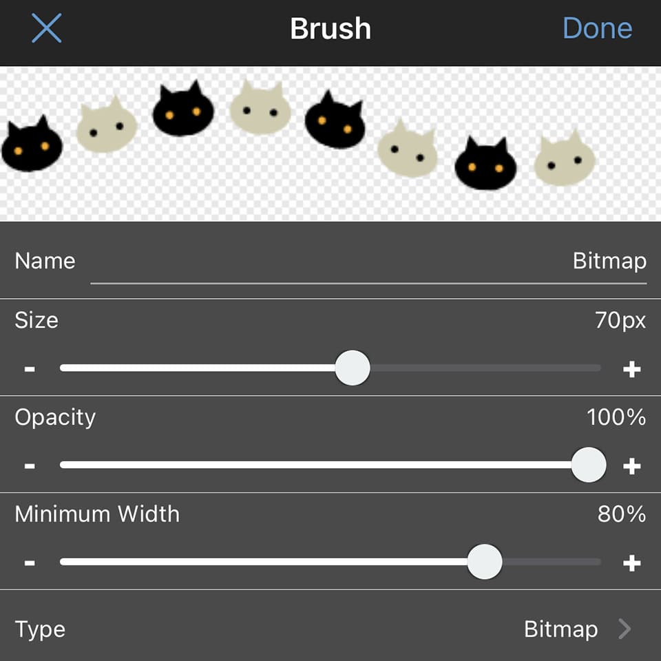The width and height of the screenshot is (661, 661).
Task: Click the last beige cat in preview
Action: pos(565,157)
